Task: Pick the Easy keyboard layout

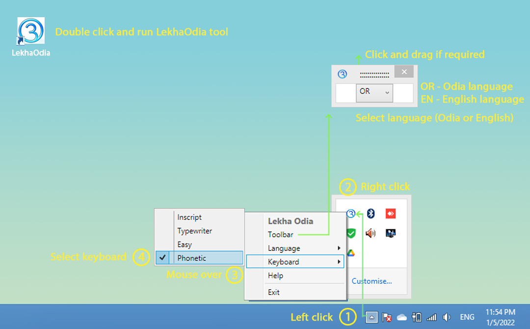Action: point(199,245)
